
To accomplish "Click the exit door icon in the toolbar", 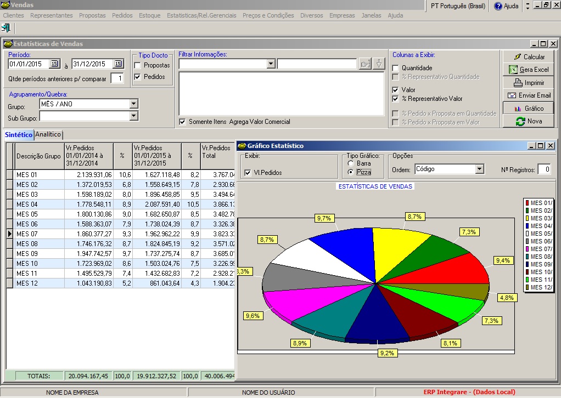I will 5,27.
